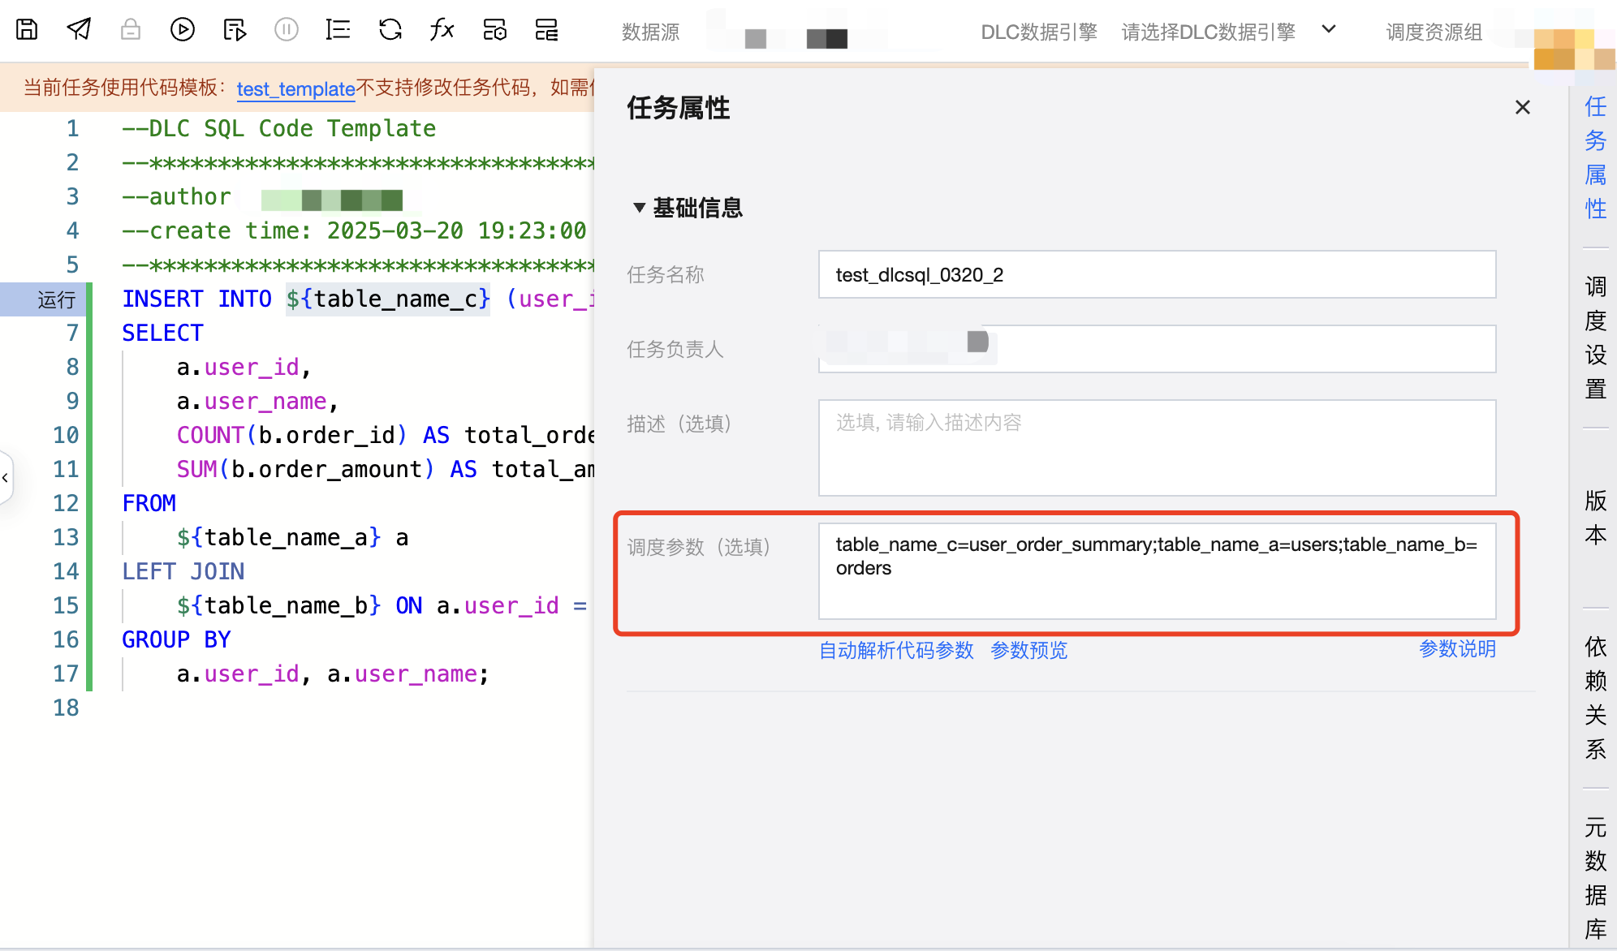
Task: Close the 任务属性 panel
Action: coord(1522,107)
